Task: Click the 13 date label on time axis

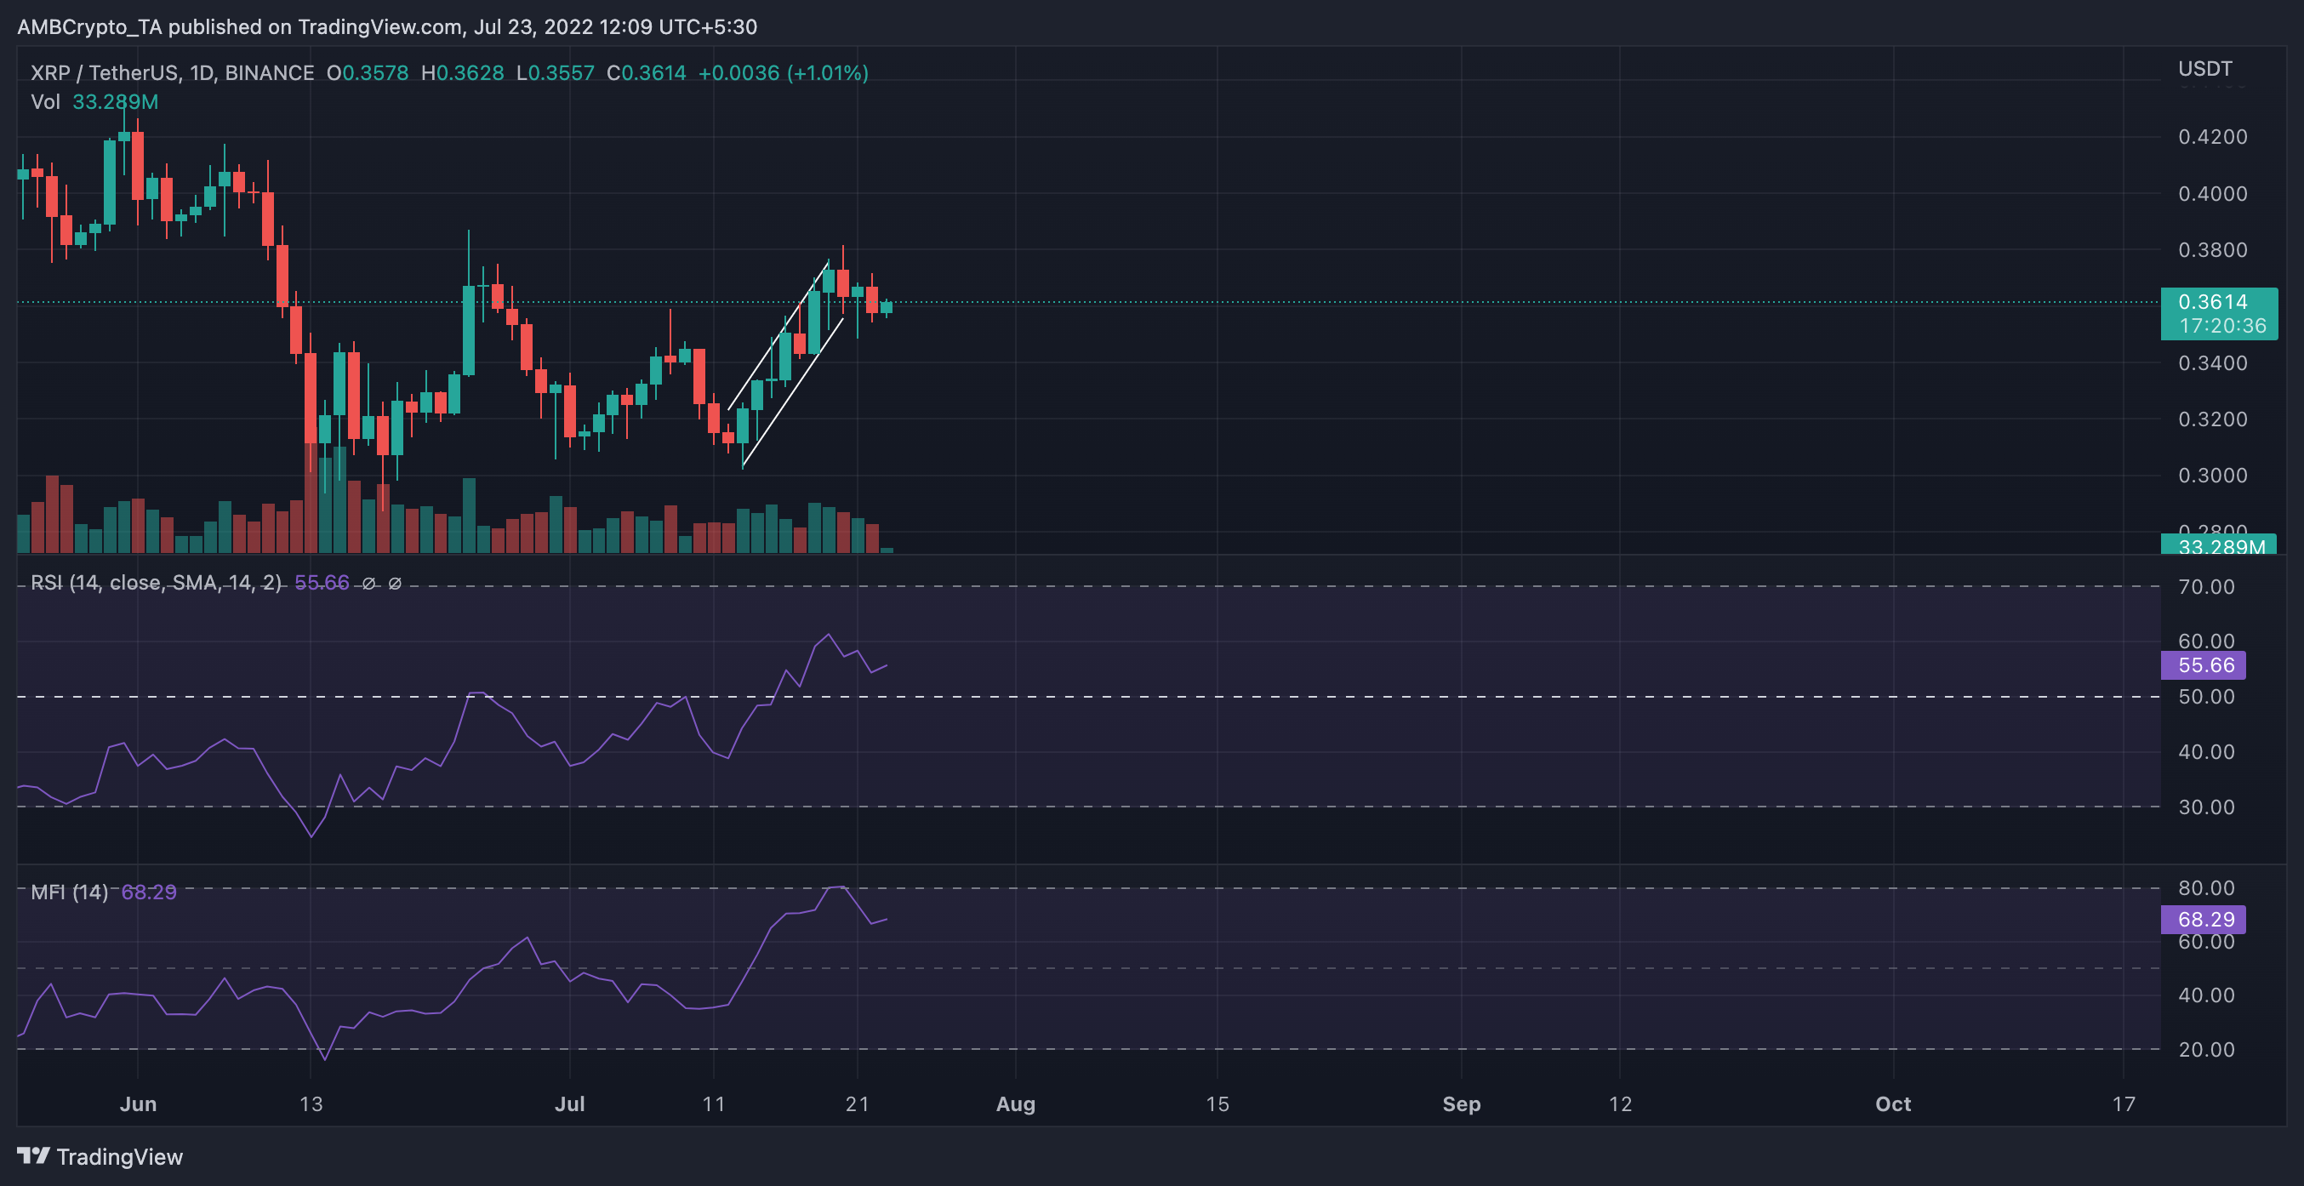Action: coord(311,1103)
